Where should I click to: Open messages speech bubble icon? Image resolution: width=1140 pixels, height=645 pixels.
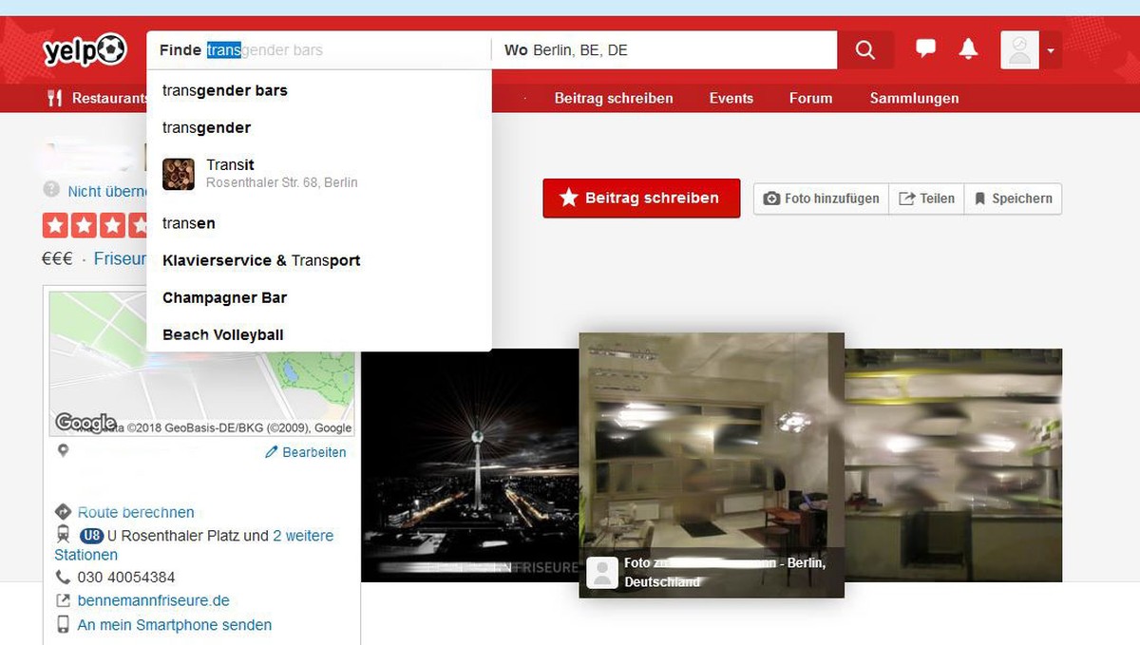coord(925,49)
